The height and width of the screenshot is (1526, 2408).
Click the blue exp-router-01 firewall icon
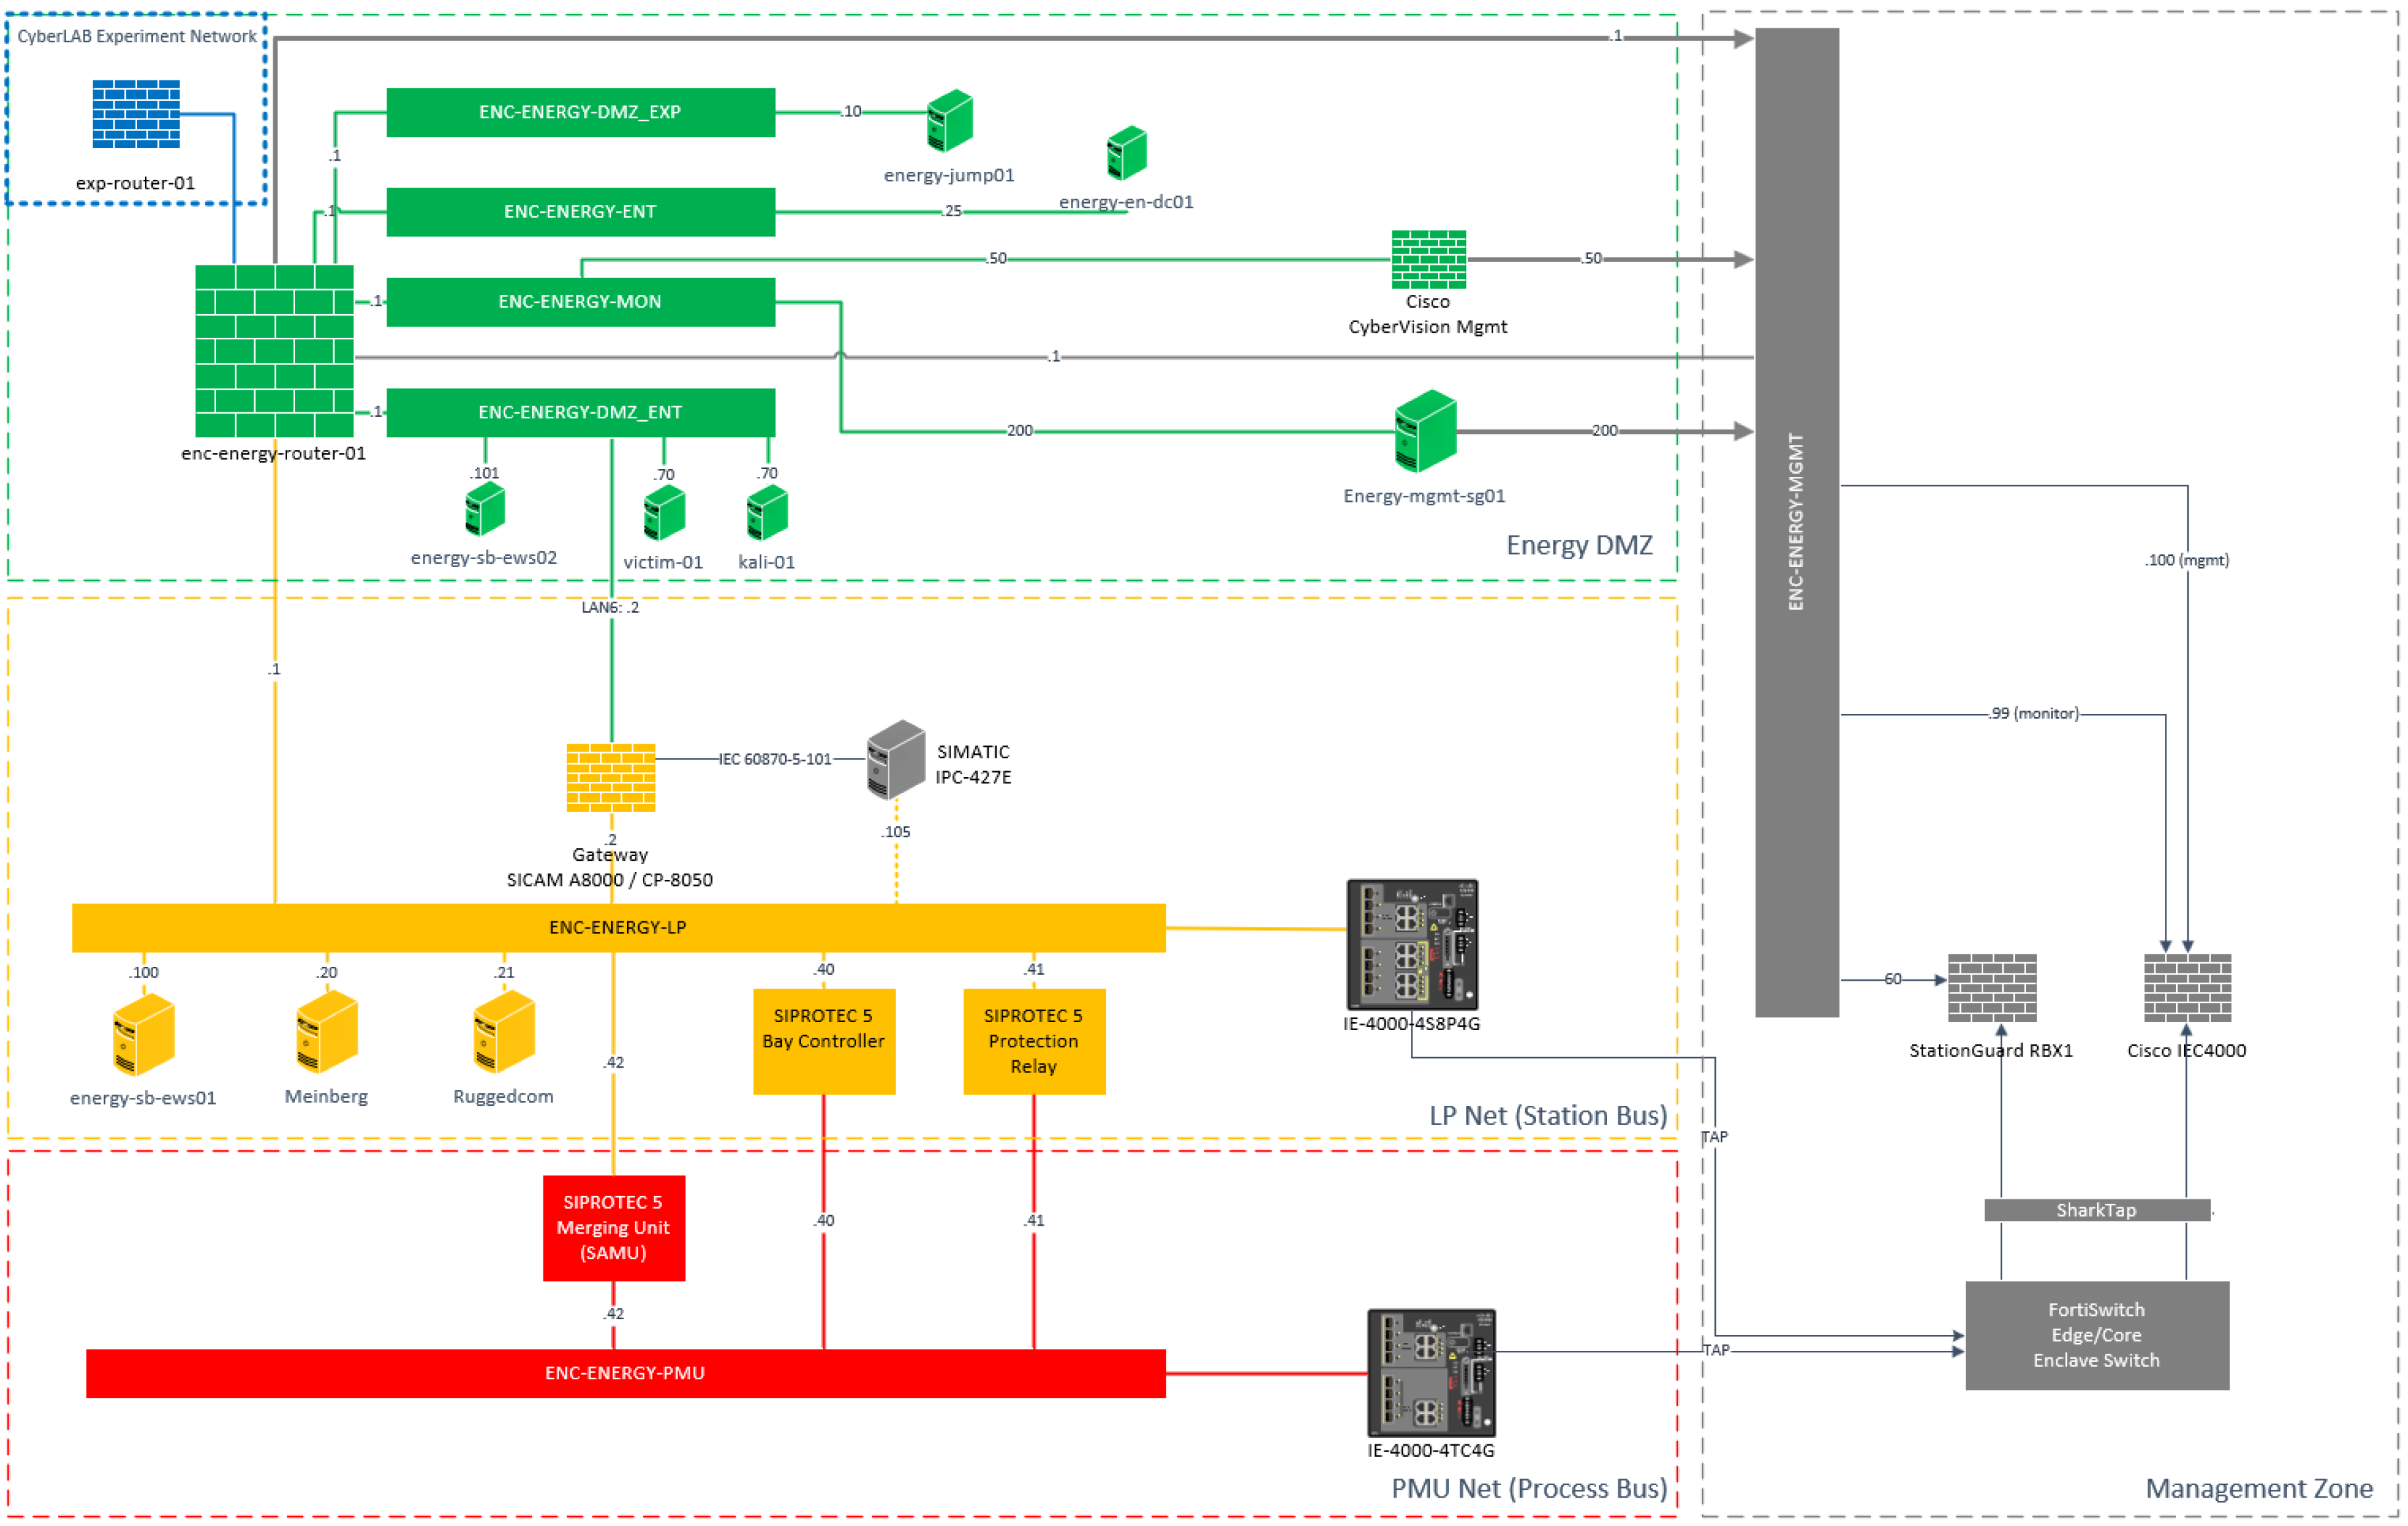pos(136,114)
